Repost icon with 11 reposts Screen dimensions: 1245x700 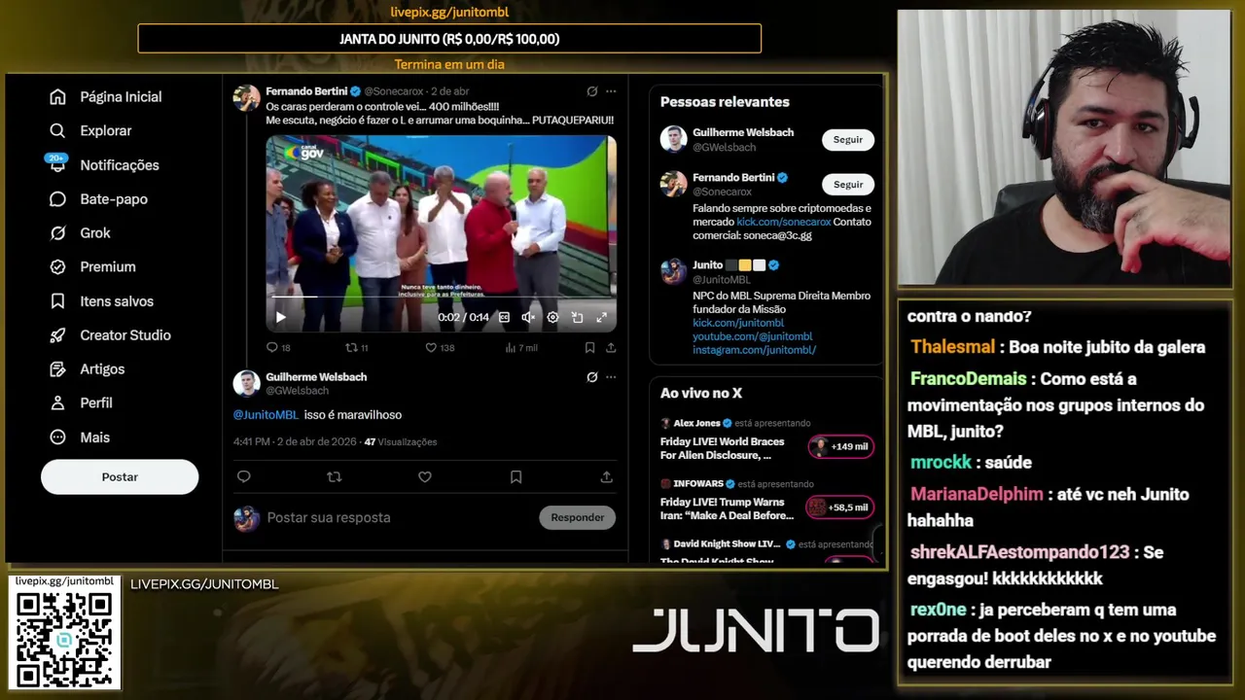tap(352, 347)
